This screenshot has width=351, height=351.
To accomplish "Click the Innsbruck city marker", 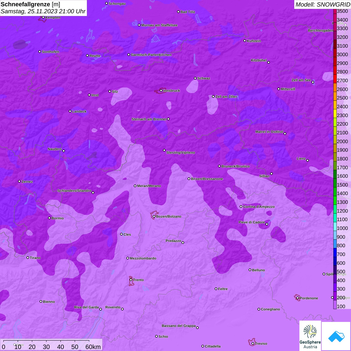I will pos(161,91).
